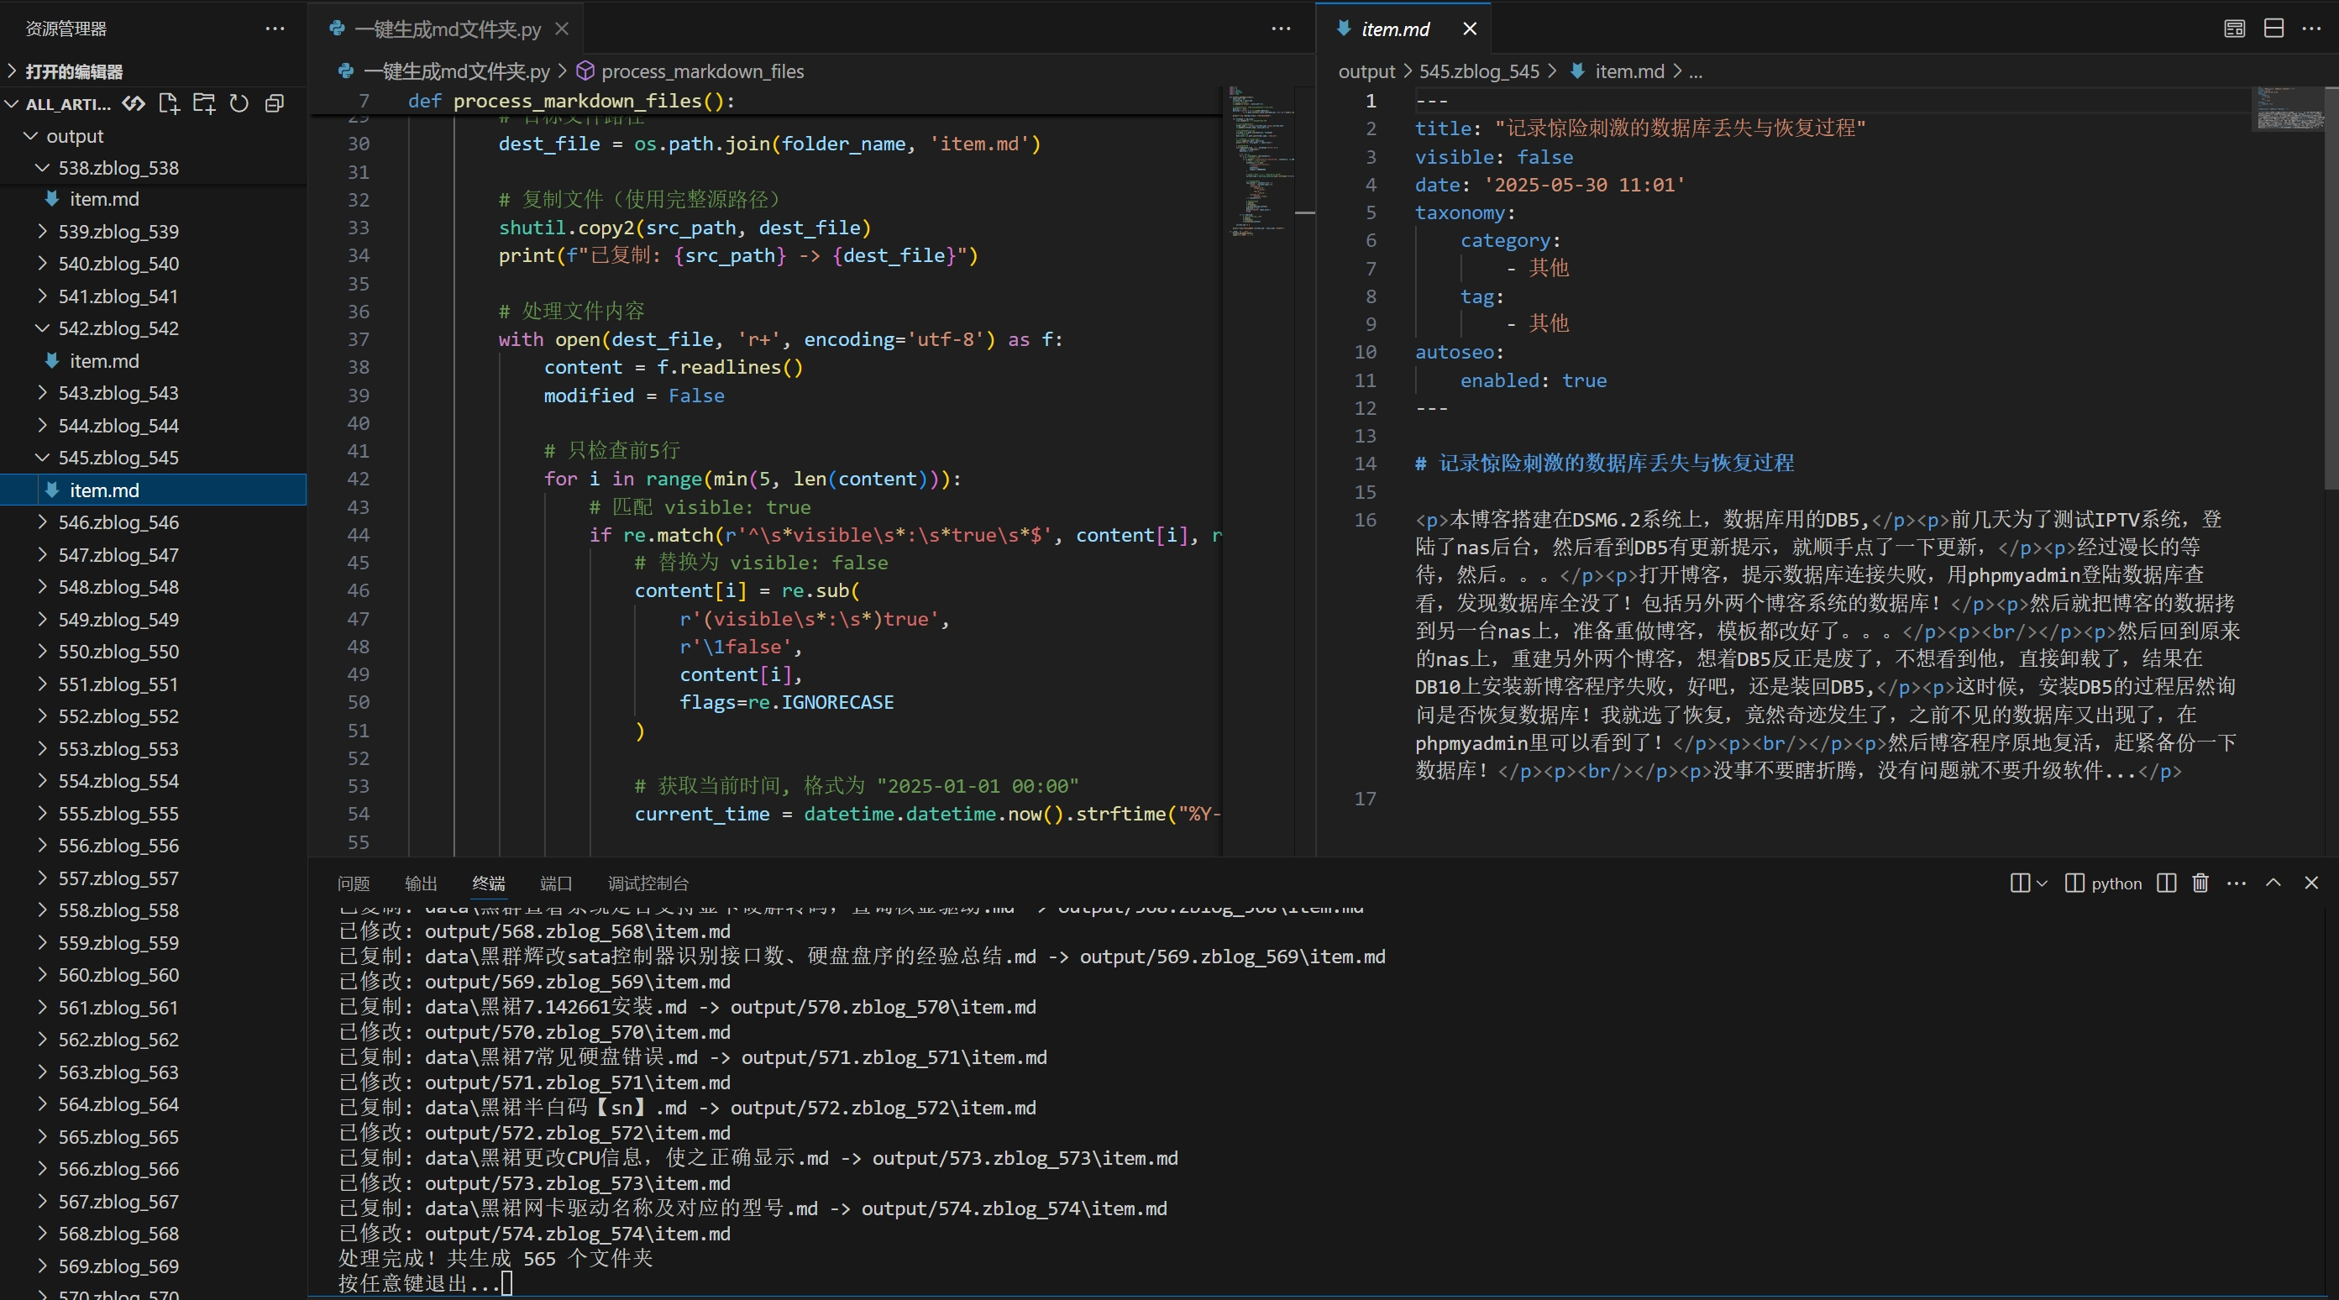Refresh the explorer file tree
The height and width of the screenshot is (1300, 2339).
(x=239, y=103)
